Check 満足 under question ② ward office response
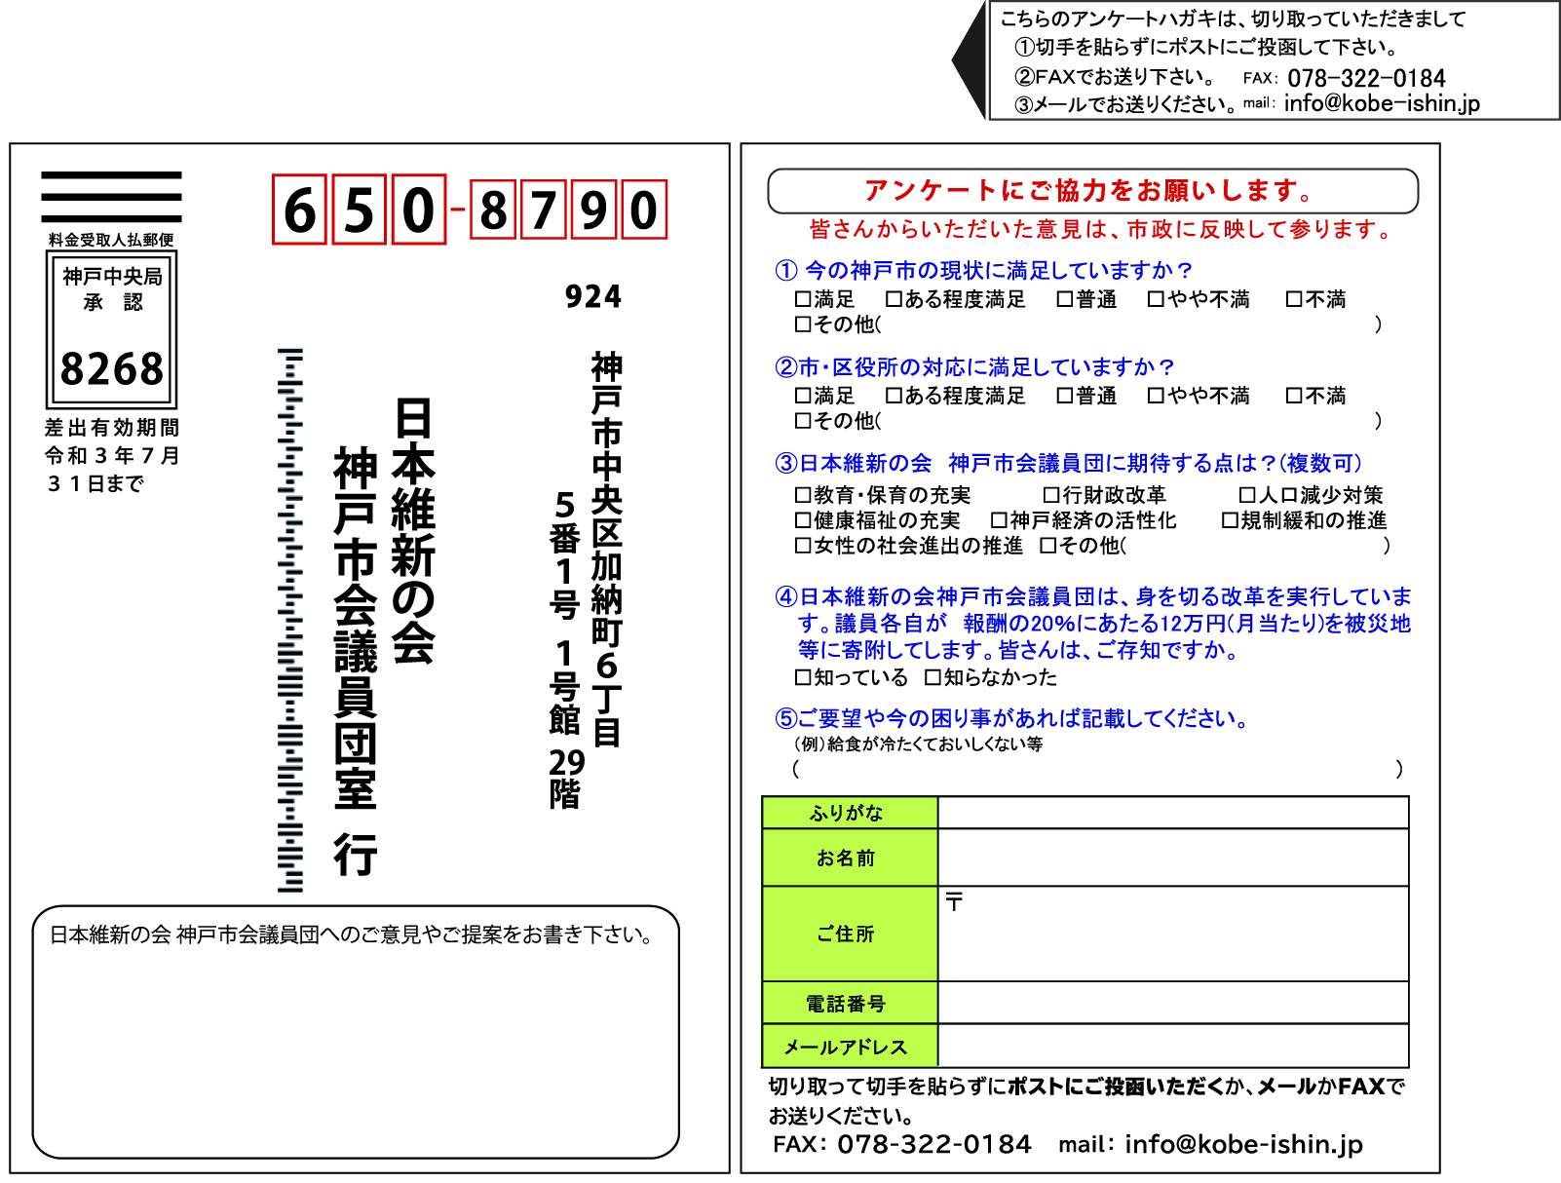This screenshot has width=1561, height=1183. click(803, 396)
